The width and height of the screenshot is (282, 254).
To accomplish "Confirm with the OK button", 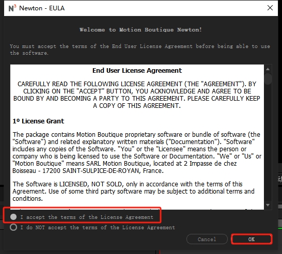I will pyautogui.click(x=252, y=239).
